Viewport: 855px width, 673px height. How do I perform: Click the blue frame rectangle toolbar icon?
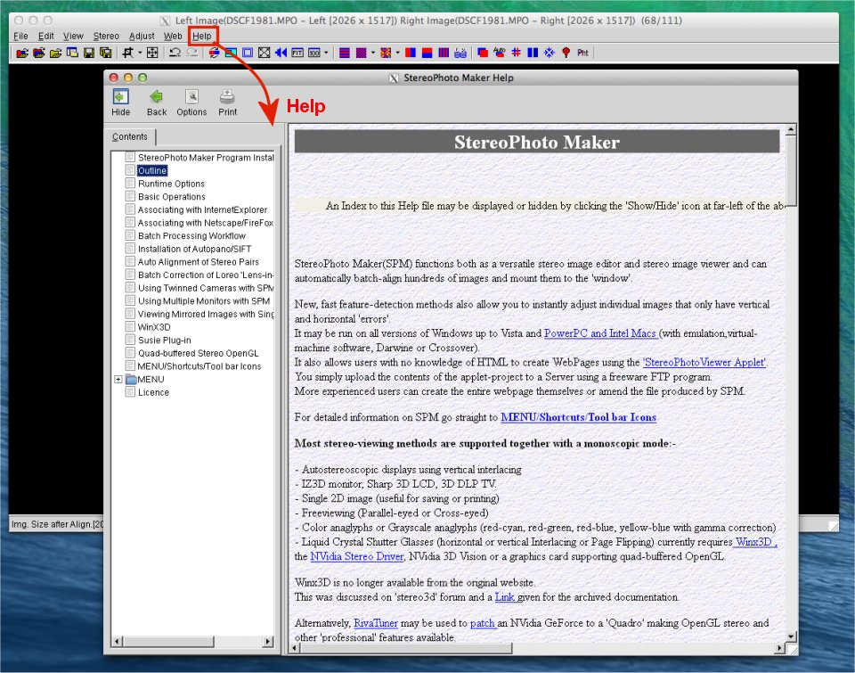(x=248, y=53)
